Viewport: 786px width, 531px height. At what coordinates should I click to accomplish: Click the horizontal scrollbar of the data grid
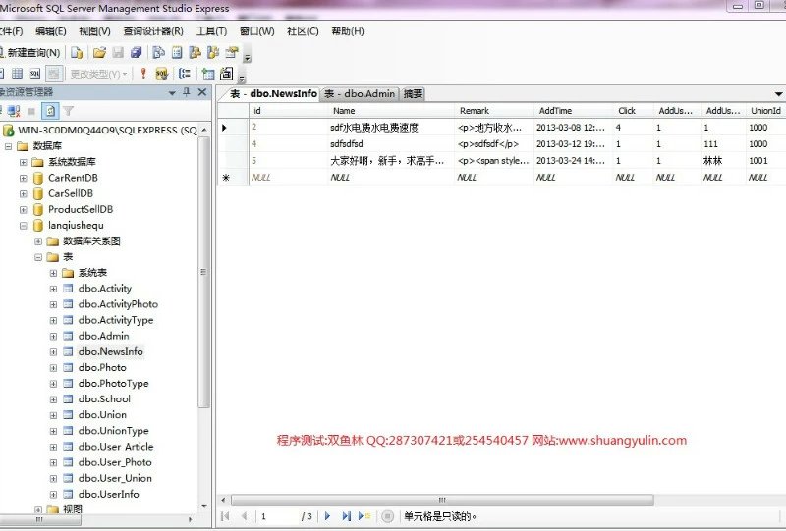pos(441,500)
